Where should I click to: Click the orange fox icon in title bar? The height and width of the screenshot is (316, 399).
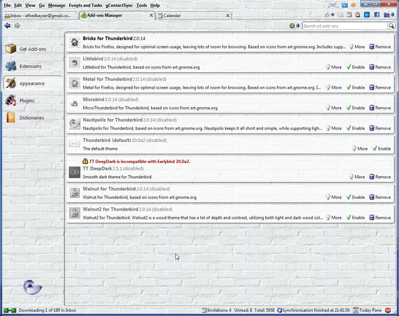click(353, 5)
